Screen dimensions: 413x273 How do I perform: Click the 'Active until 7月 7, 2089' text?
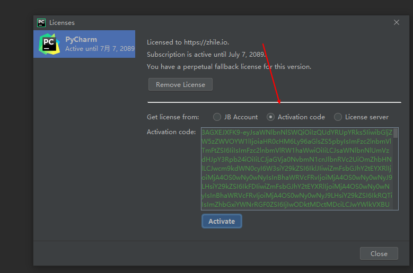[100, 49]
